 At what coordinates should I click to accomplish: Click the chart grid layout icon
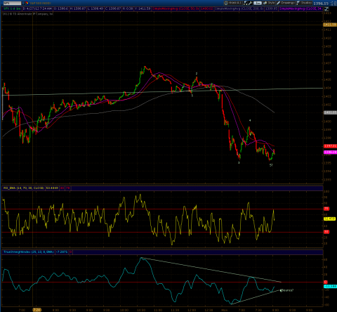(245, 3)
